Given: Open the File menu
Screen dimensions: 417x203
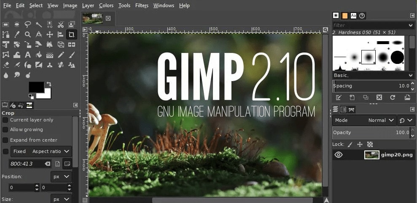Looking at the screenshot, I should click(7, 5).
